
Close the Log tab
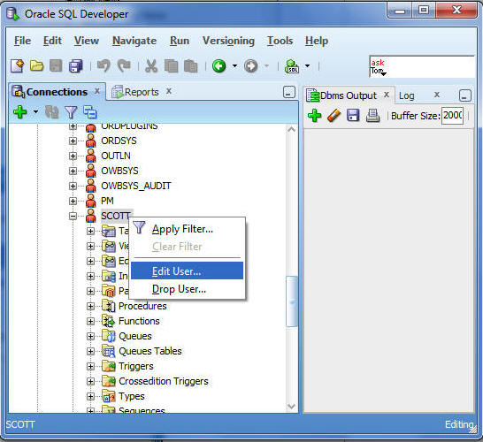pyautogui.click(x=436, y=95)
